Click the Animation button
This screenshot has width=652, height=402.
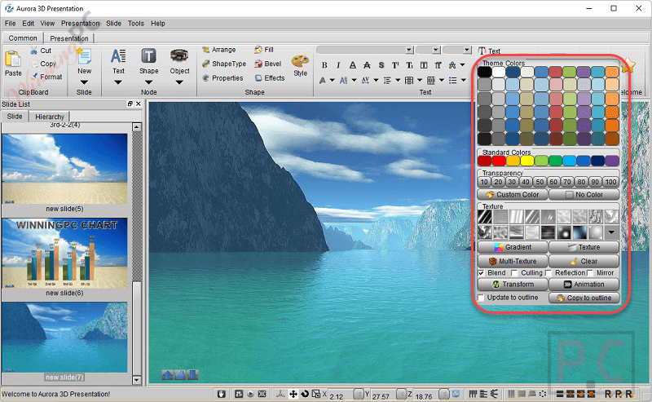[584, 285]
